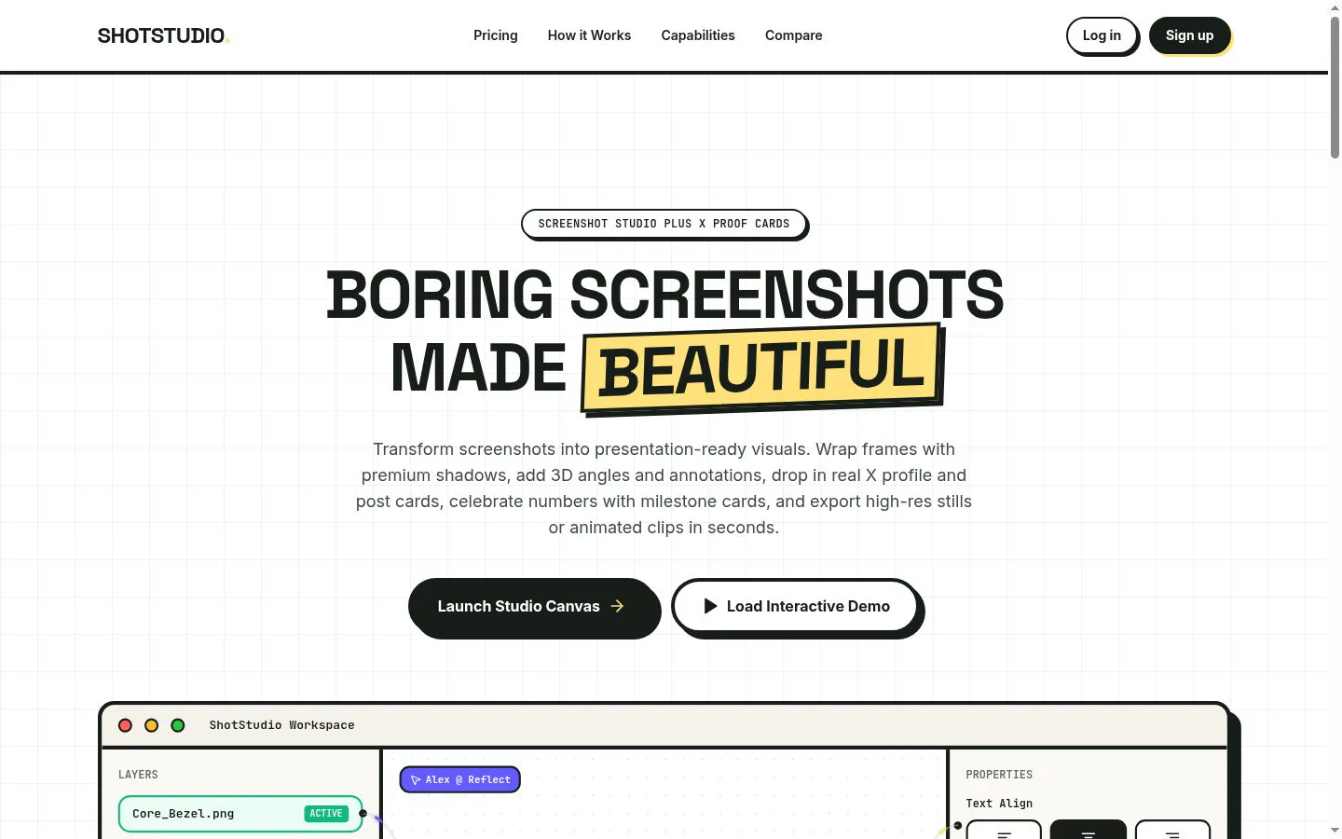Select right text align option
The image size is (1342, 839).
click(1172, 830)
